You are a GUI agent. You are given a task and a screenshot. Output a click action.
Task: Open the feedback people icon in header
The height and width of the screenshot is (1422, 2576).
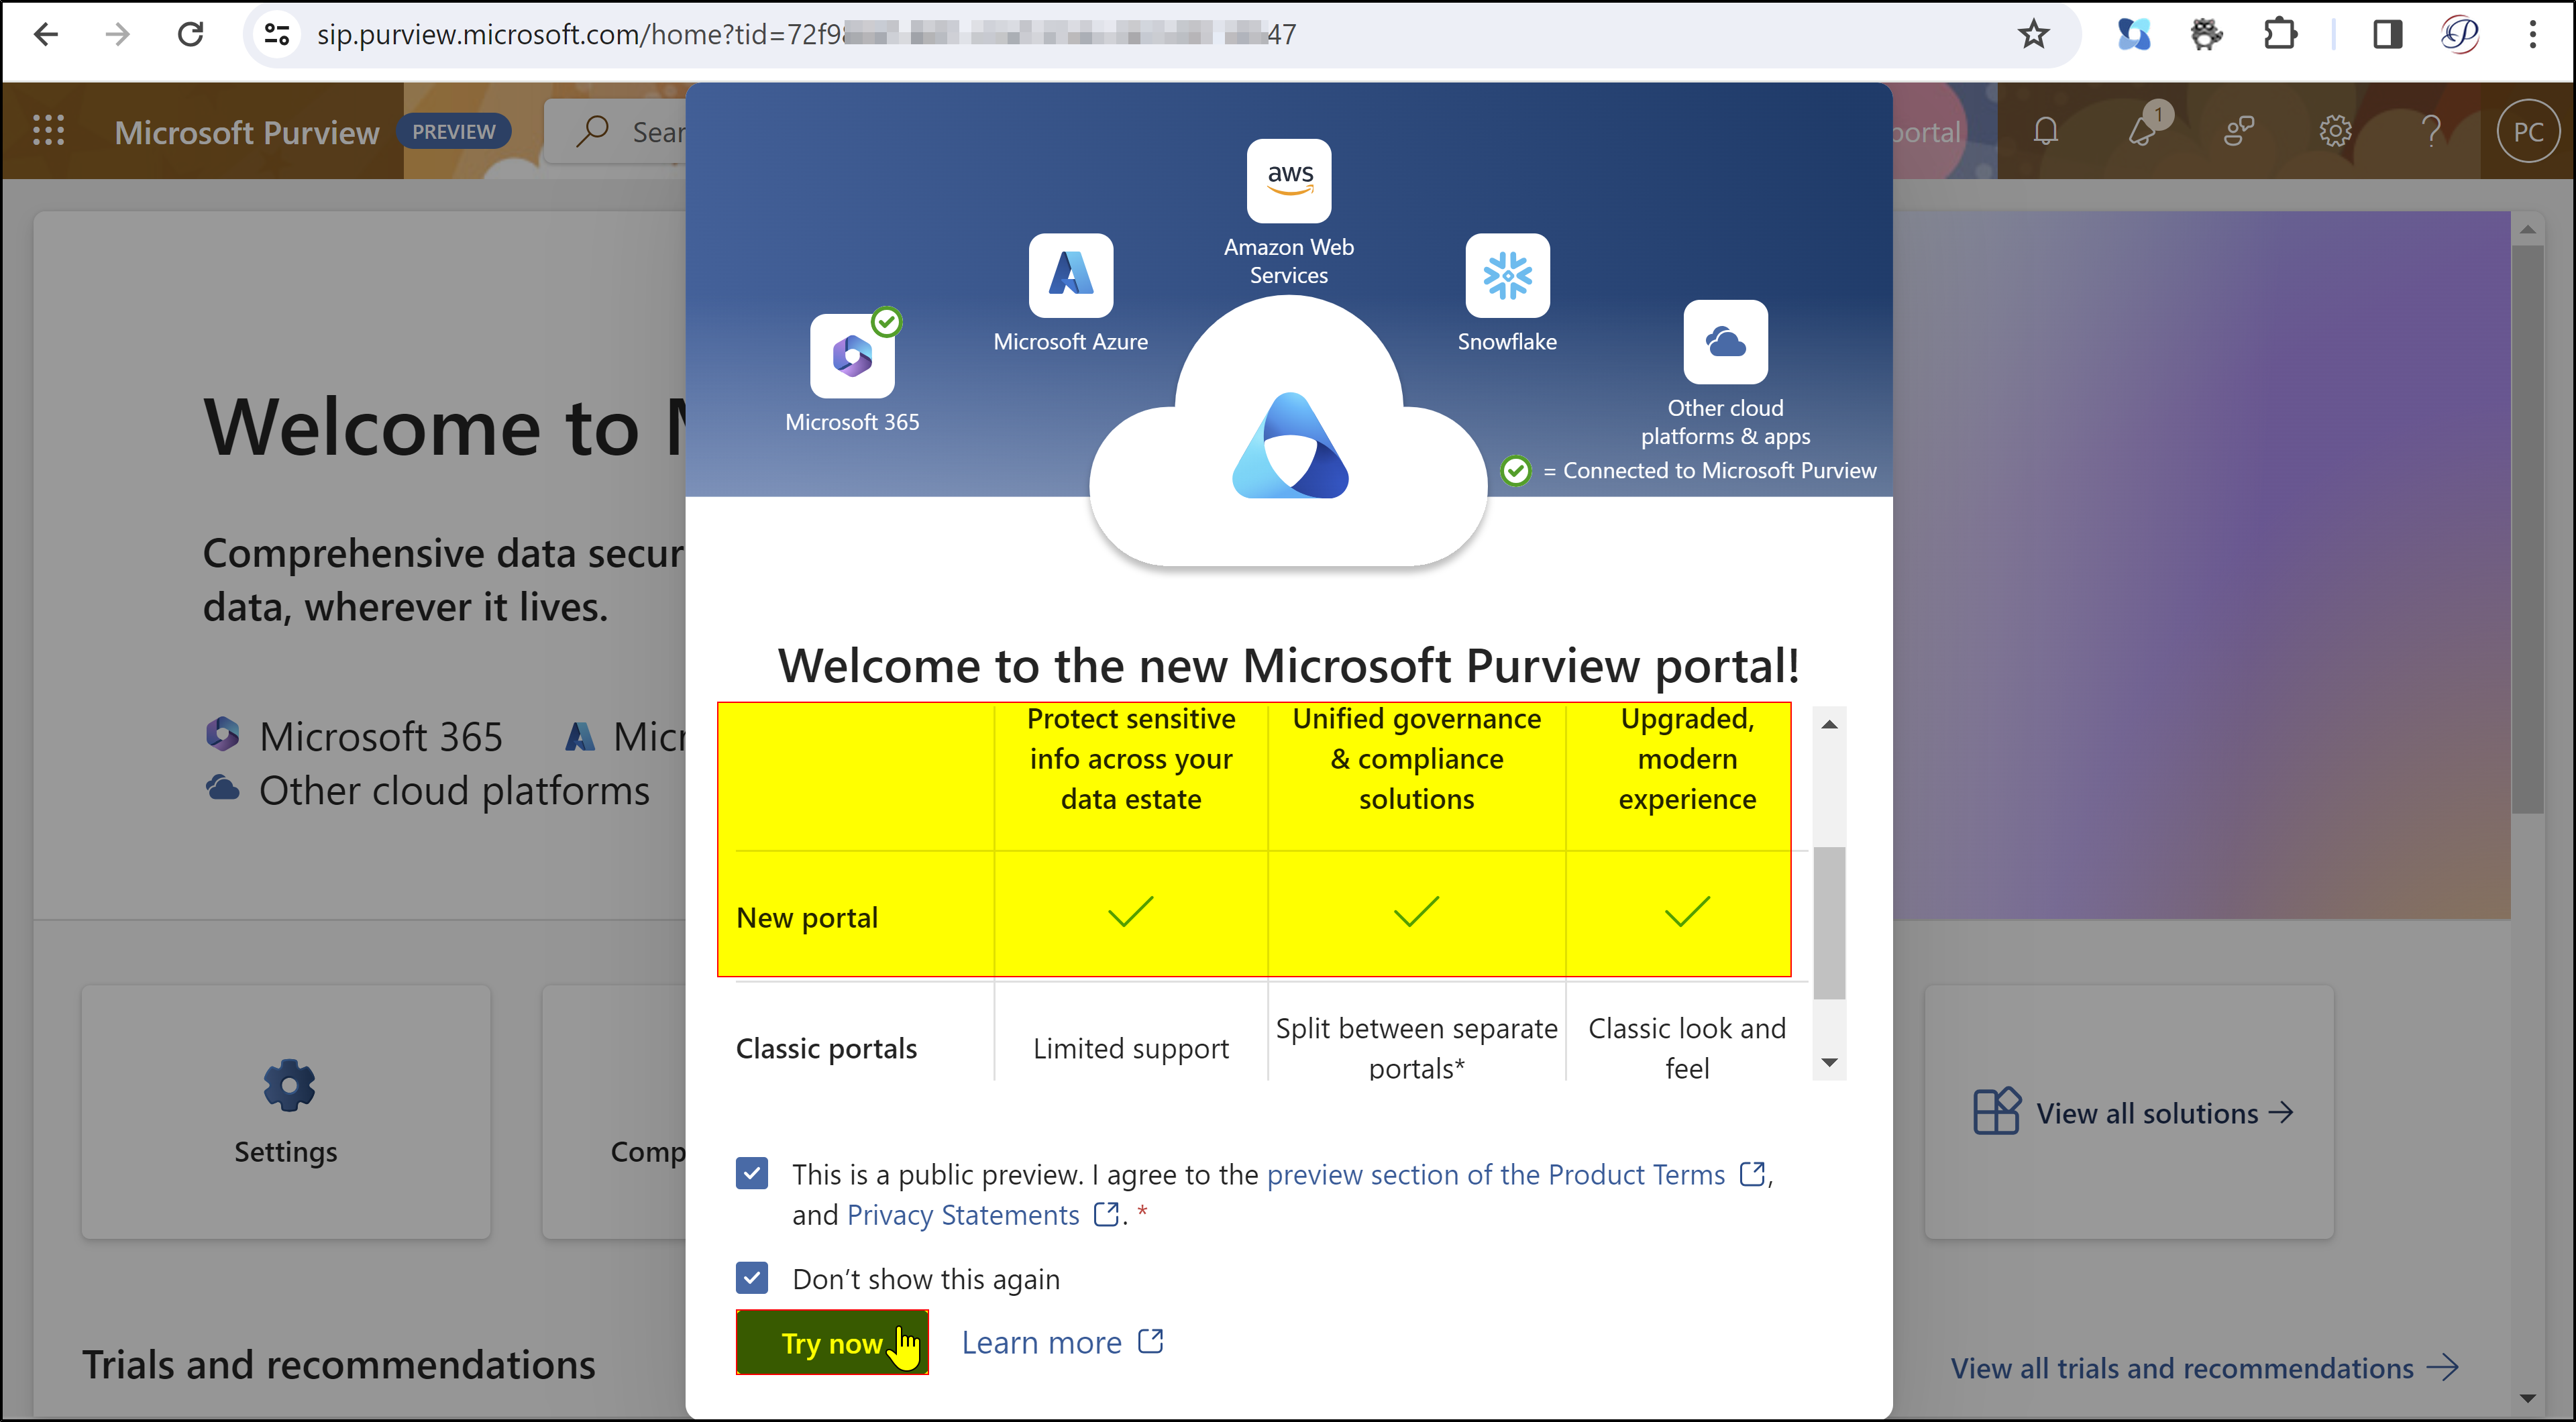(2239, 131)
